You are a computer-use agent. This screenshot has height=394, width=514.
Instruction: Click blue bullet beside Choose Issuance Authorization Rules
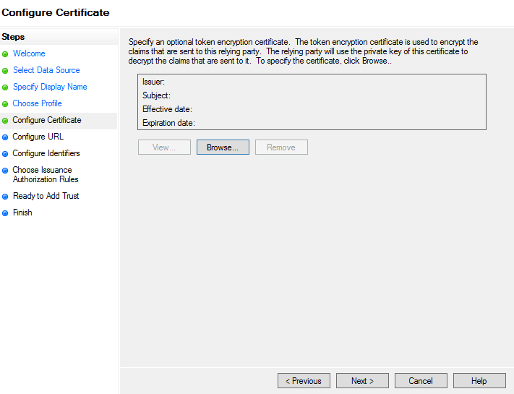pos(5,171)
